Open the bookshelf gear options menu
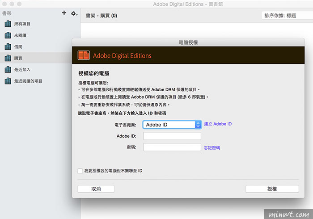 [74, 13]
